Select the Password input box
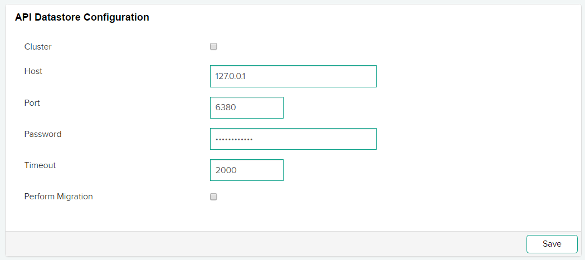The image size is (585, 260). coord(293,139)
